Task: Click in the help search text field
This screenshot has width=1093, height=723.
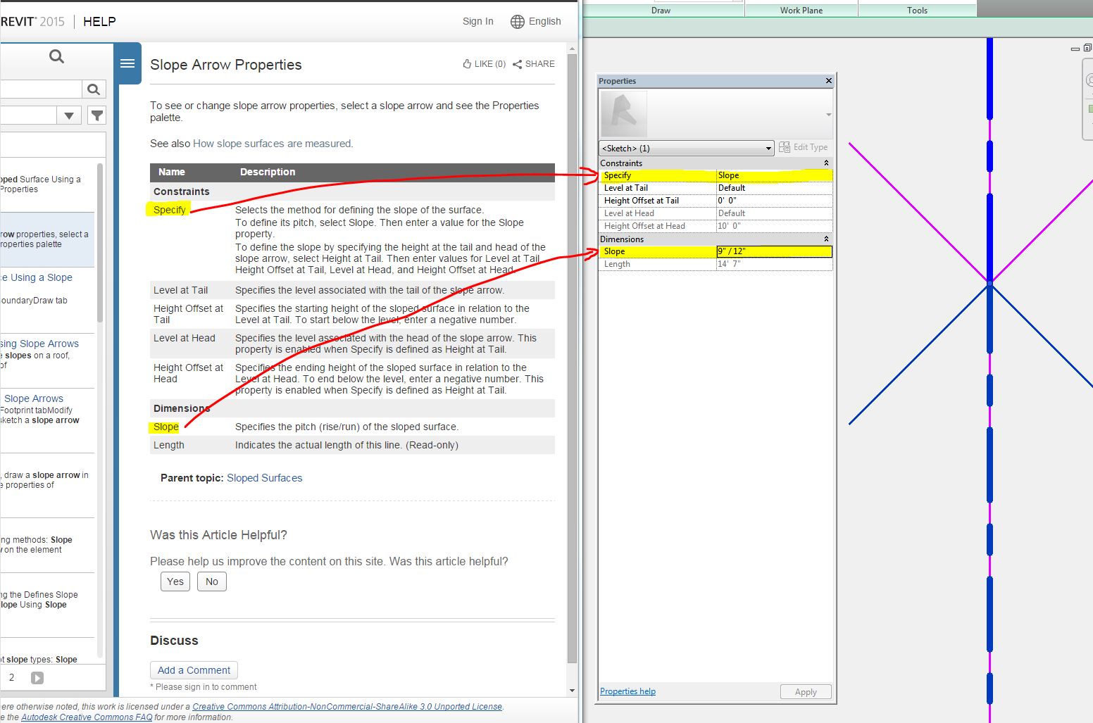Action: click(41, 89)
